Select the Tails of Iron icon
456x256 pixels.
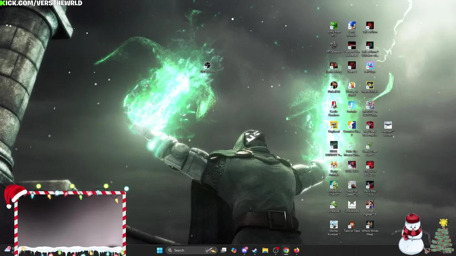tap(370, 27)
